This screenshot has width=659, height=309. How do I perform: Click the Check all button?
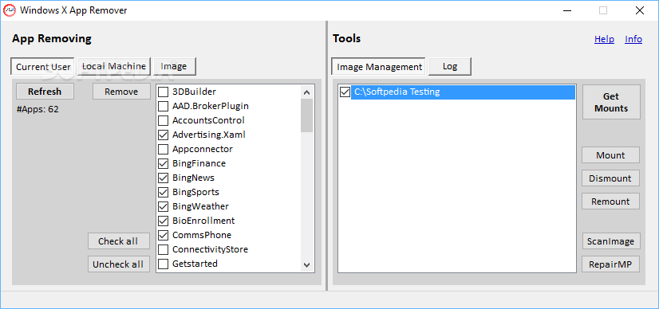click(x=119, y=241)
